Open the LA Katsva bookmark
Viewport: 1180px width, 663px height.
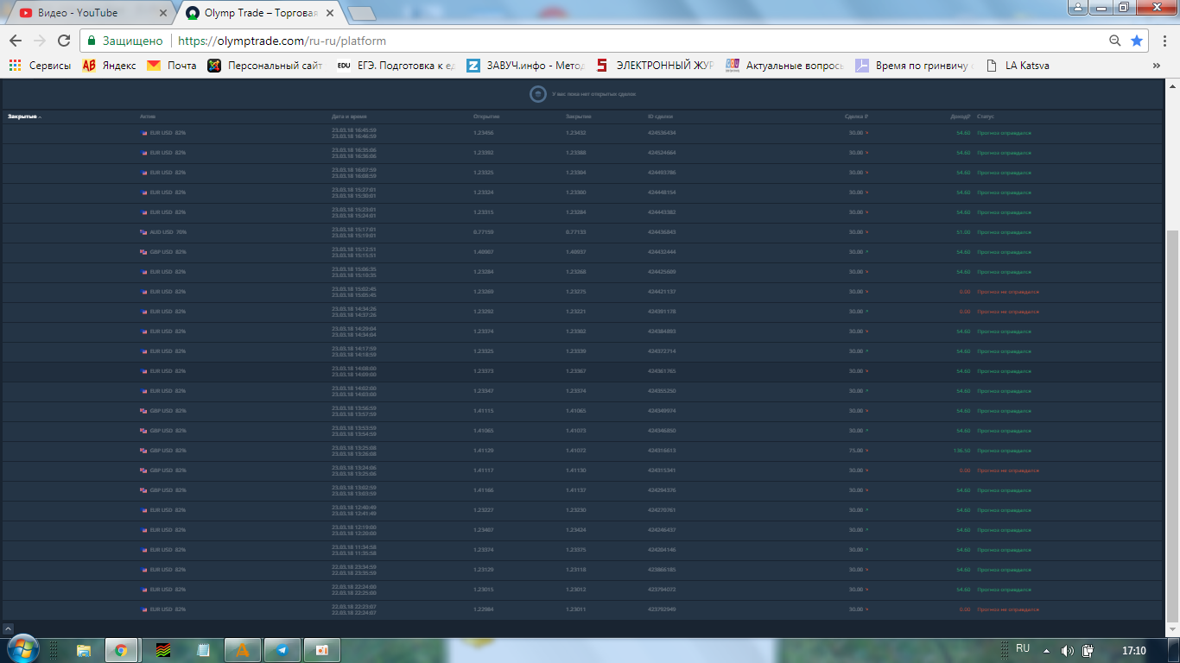click(1017, 65)
